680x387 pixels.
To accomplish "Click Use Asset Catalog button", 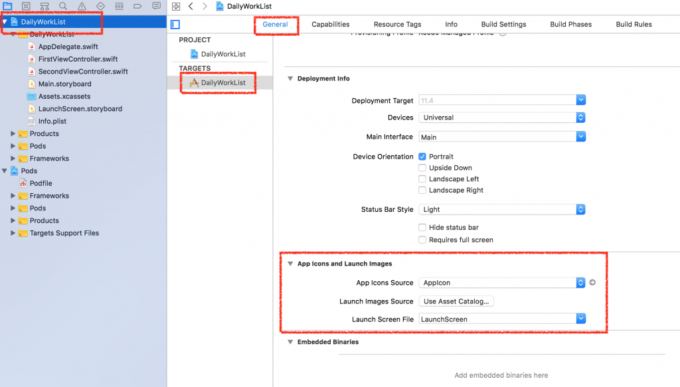I will point(456,301).
